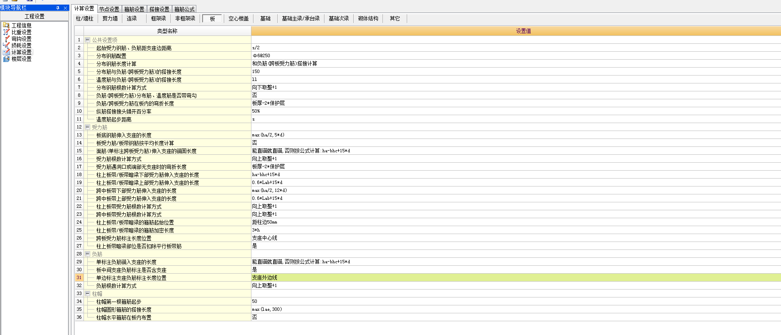Image resolution: width=781 pixels, height=335 pixels.
Task: Click row 31 单边标注支座负筋标注长度位置
Action: [167, 278]
